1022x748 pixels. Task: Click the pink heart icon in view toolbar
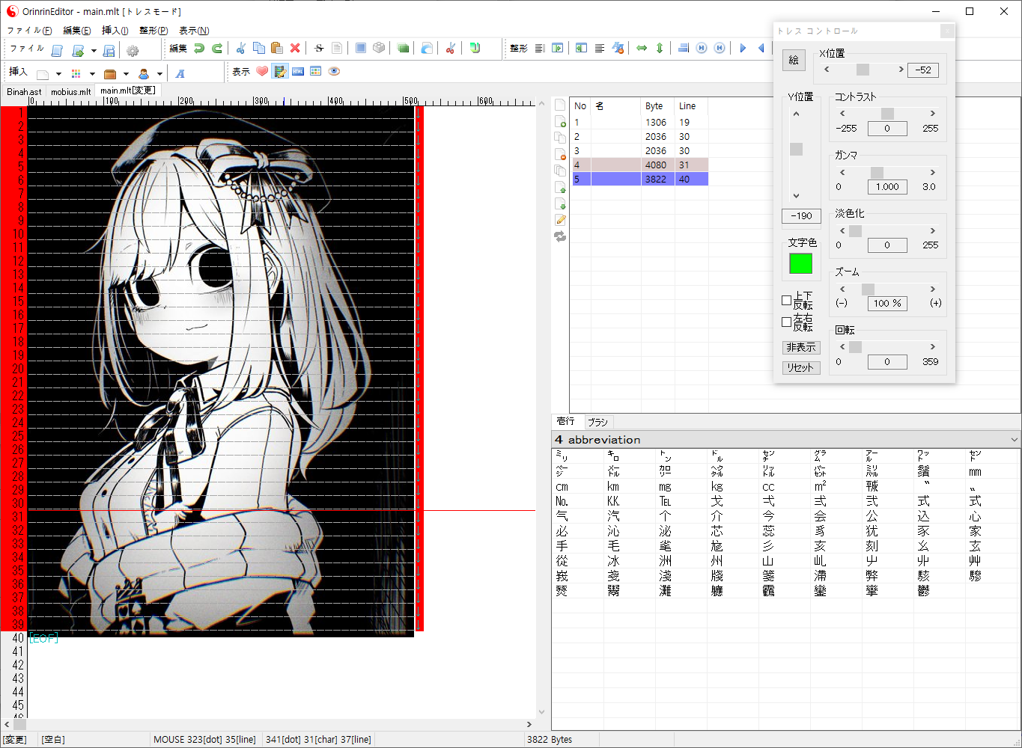pyautogui.click(x=262, y=72)
